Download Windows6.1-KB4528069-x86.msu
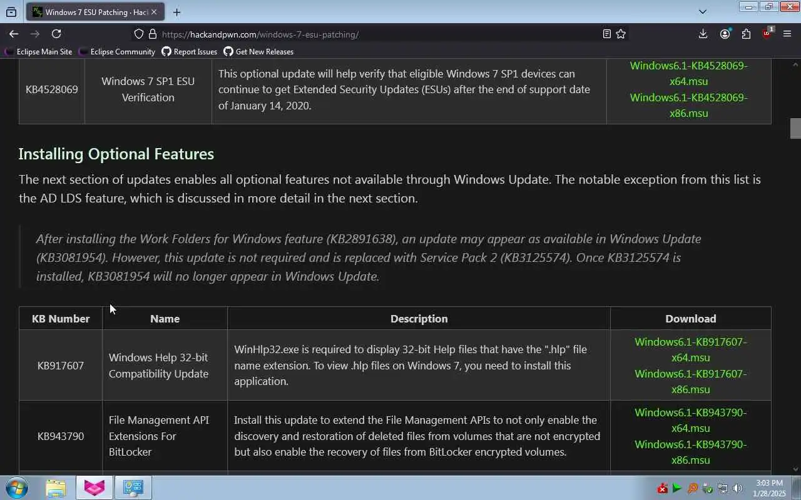 688,105
